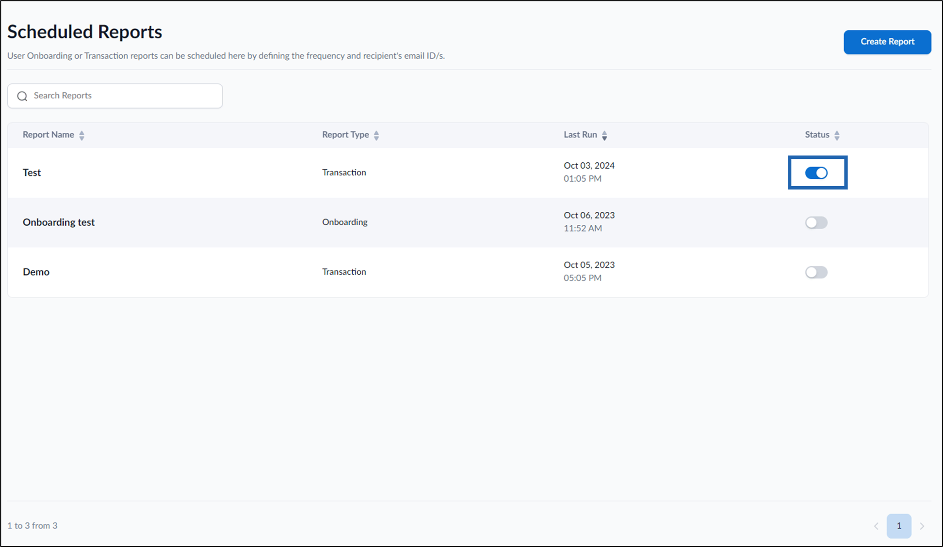The width and height of the screenshot is (943, 547).
Task: Select page 1 in pagination
Action: 899,526
